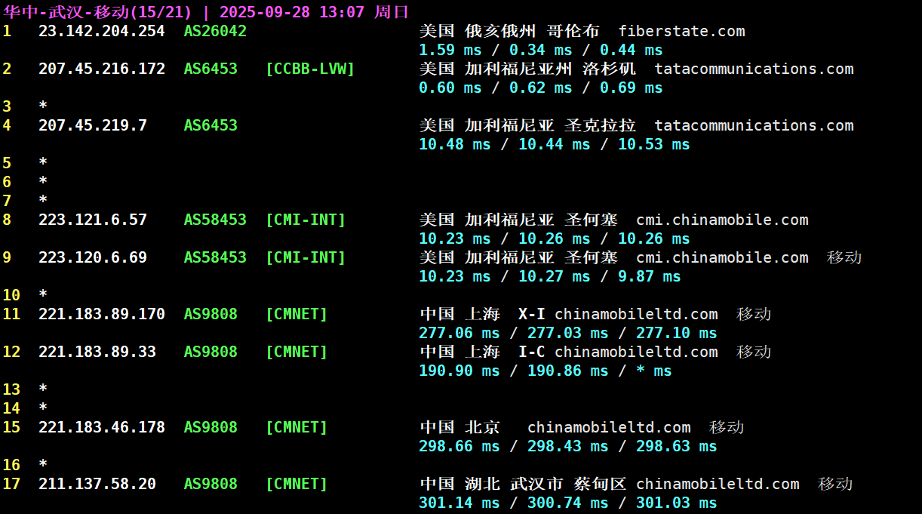Image resolution: width=922 pixels, height=514 pixels.
Task: Click the asterisk on hop 10
Action: [43, 295]
